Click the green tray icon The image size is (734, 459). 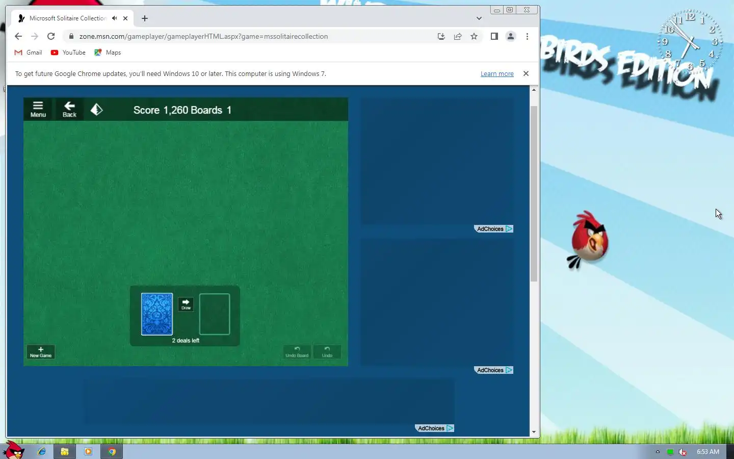click(x=670, y=452)
